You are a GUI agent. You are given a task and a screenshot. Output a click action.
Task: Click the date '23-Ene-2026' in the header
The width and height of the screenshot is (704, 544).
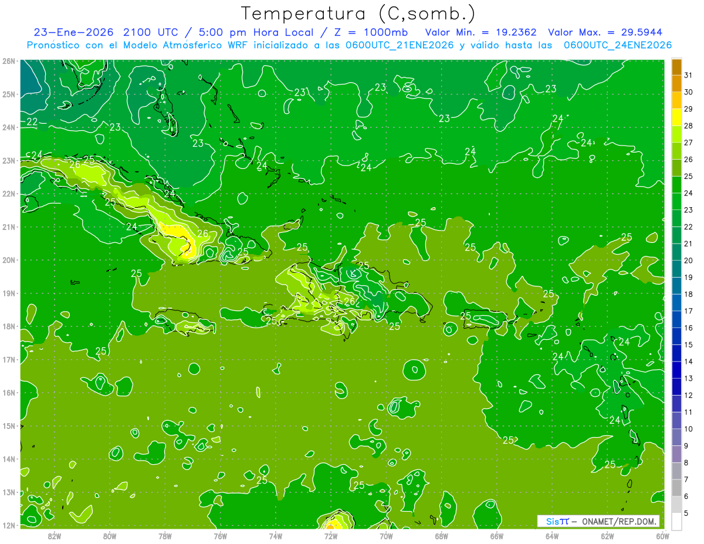[x=74, y=32]
